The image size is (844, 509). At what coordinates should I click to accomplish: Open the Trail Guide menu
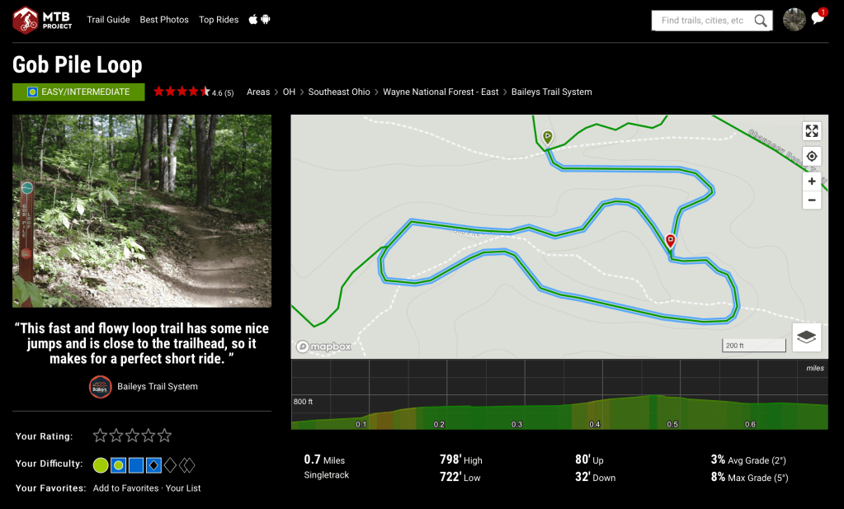108,20
